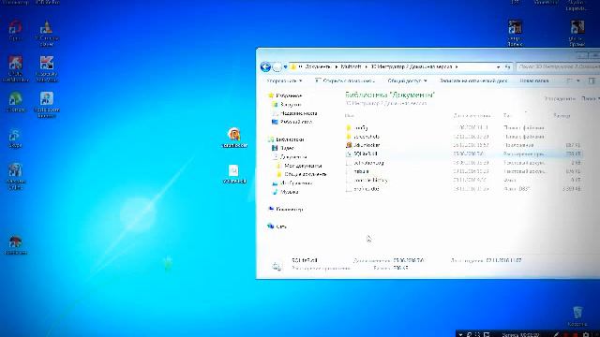The height and width of the screenshot is (337, 600).
Task: Sort files by the Размер column header
Action: tap(562, 115)
